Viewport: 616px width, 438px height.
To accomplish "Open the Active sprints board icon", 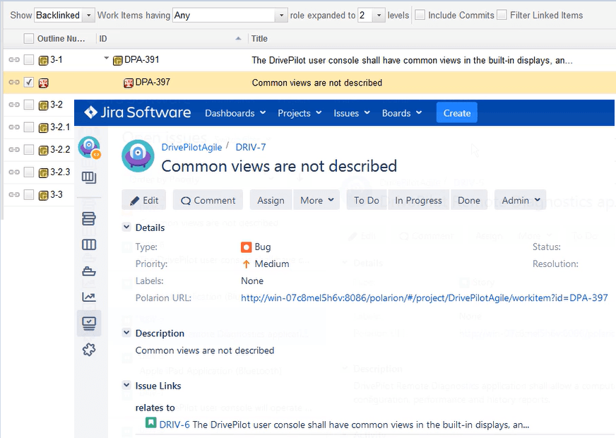I will 89,245.
